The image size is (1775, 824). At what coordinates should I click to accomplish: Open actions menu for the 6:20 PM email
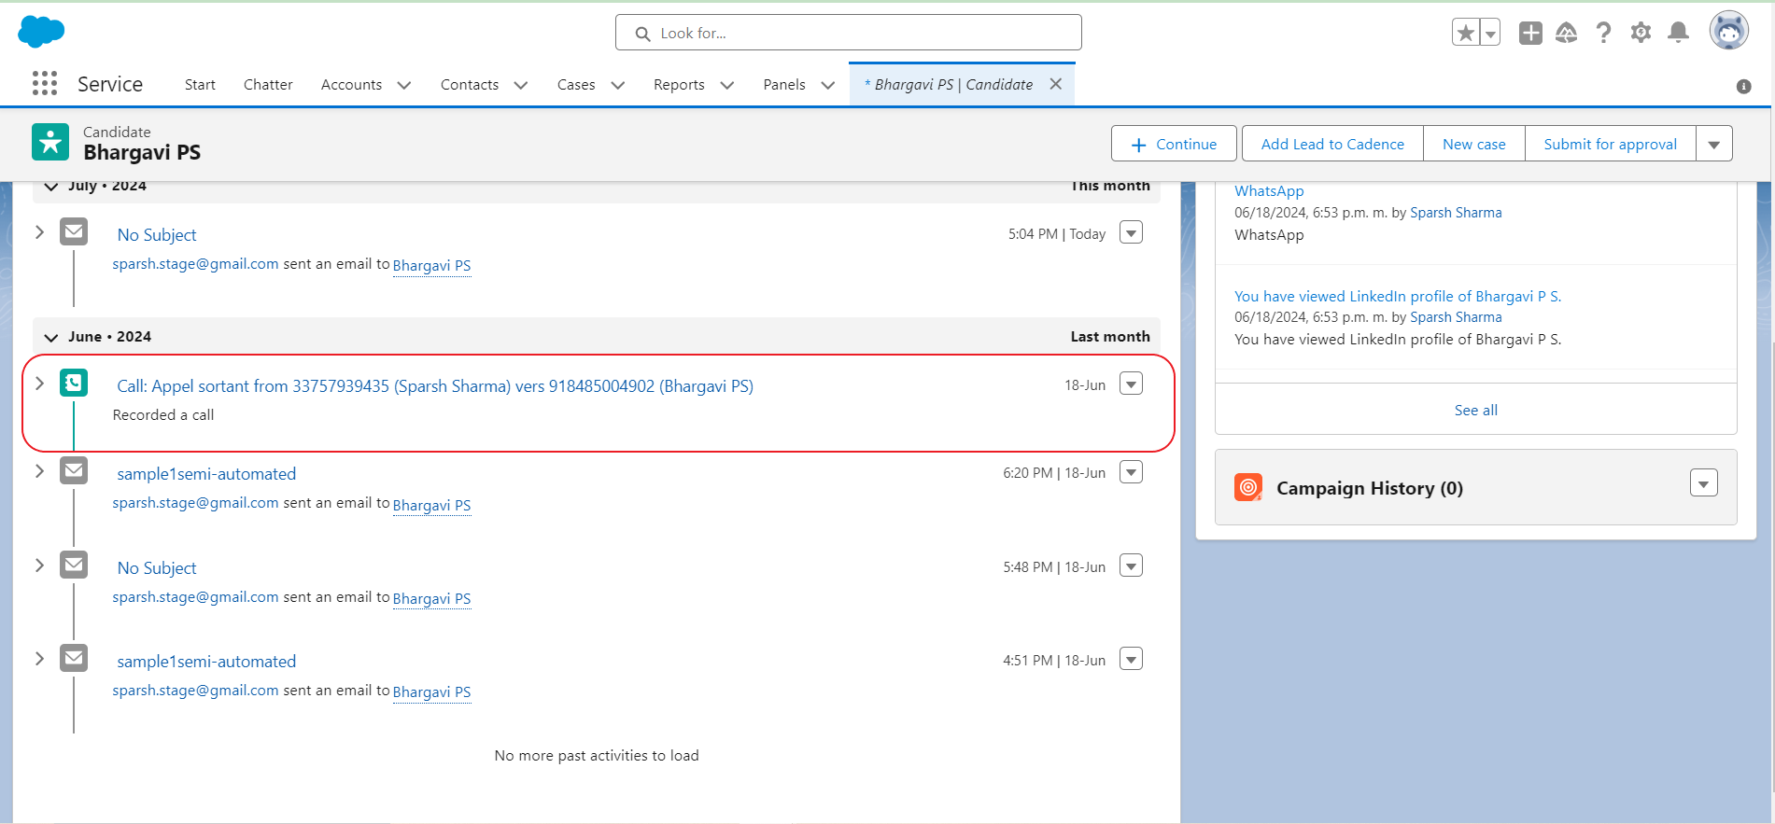tap(1131, 472)
